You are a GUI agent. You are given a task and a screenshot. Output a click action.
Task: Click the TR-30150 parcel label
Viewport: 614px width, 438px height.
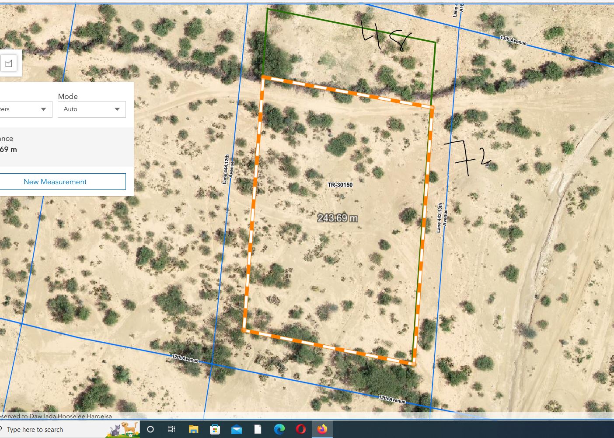tap(340, 185)
